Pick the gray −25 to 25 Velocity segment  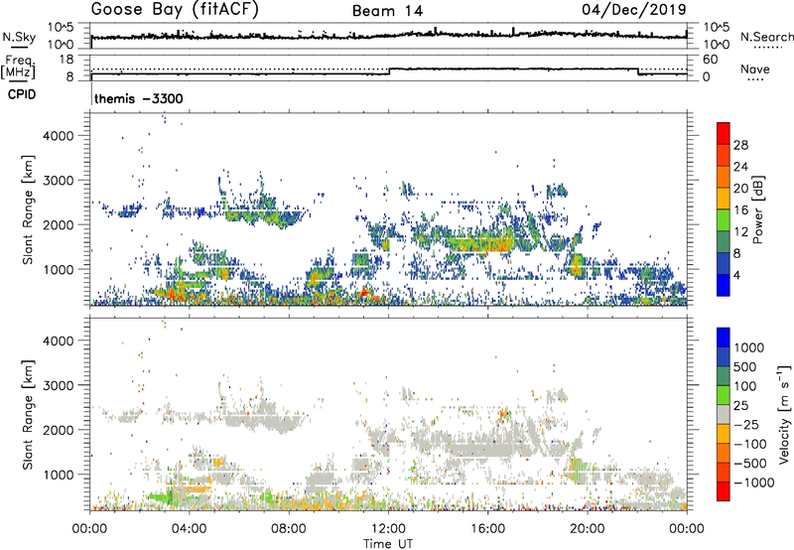pyautogui.click(x=724, y=414)
